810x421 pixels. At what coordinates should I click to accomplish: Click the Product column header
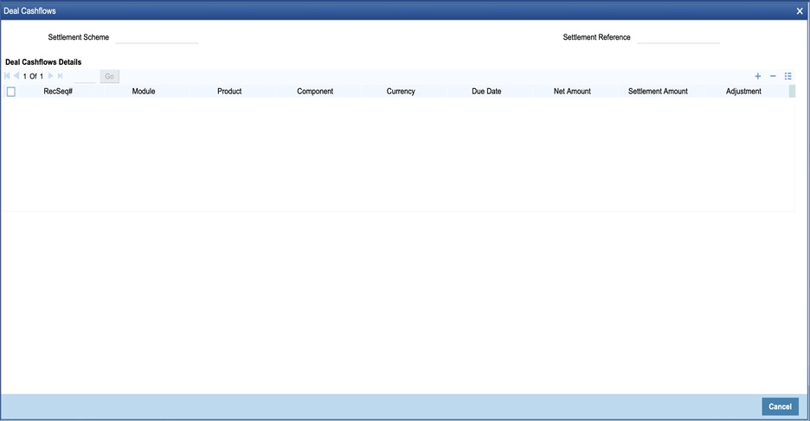[x=229, y=92]
